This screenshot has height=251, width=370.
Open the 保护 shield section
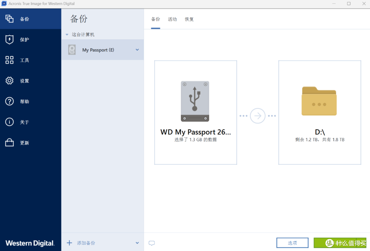(x=30, y=40)
